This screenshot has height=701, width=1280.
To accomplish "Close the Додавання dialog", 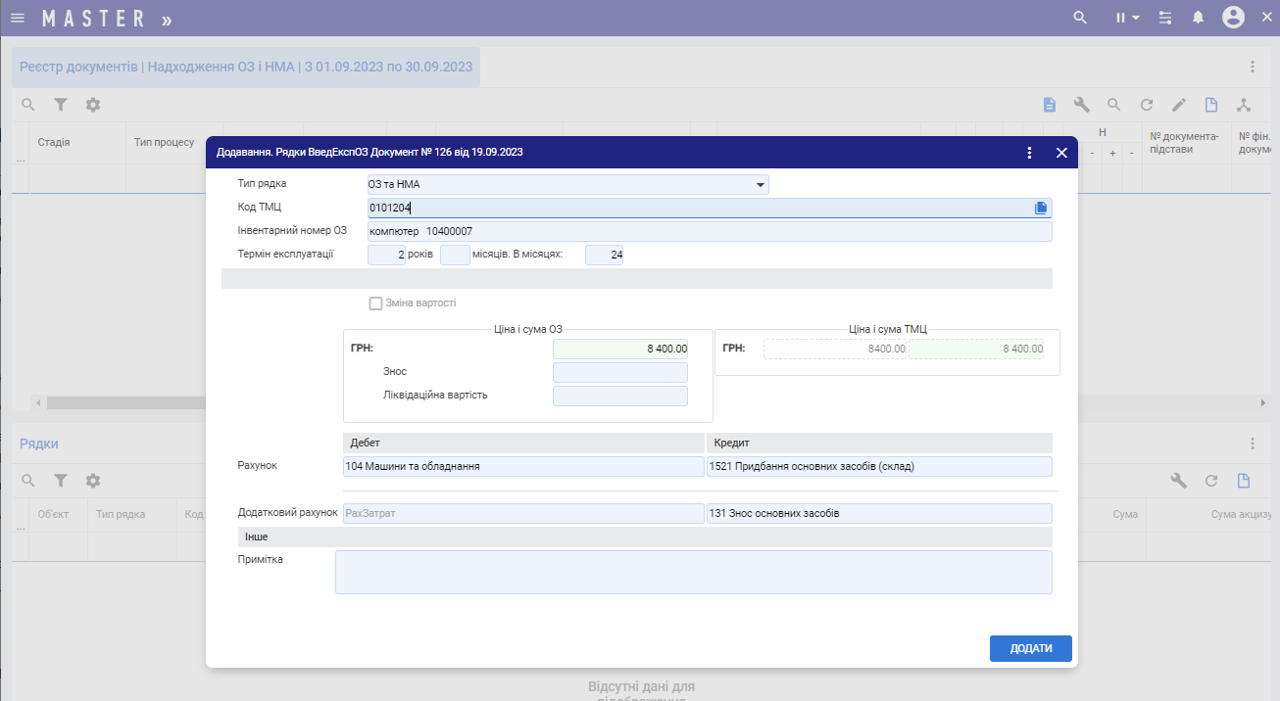I will pyautogui.click(x=1061, y=153).
